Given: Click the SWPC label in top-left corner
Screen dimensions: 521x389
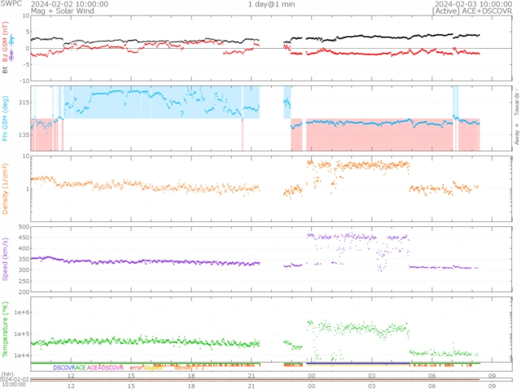Looking at the screenshot, I should pos(11,4).
